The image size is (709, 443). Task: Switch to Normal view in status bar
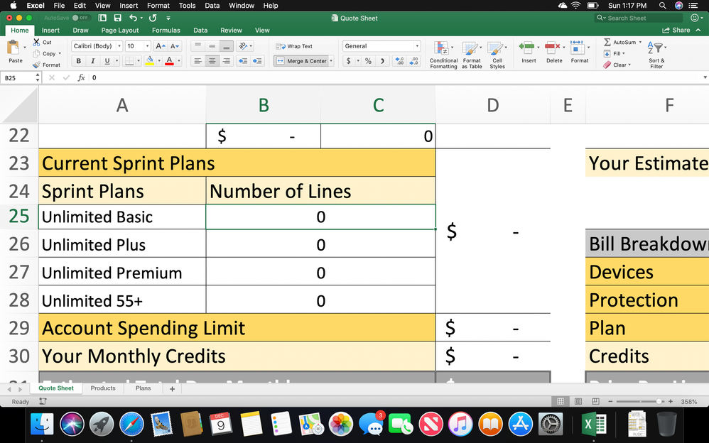(561, 401)
